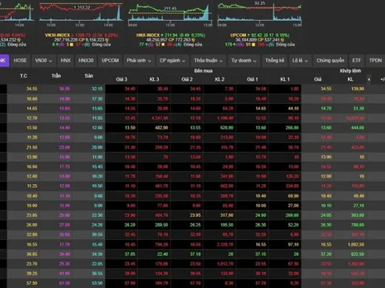385x288 pixels.
Task: Click the UPCOM index label
Action: [x=238, y=35]
